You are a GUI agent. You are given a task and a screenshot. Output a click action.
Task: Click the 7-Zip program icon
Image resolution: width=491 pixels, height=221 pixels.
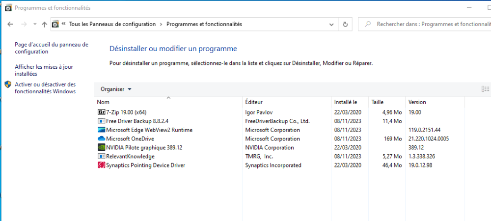(102, 112)
